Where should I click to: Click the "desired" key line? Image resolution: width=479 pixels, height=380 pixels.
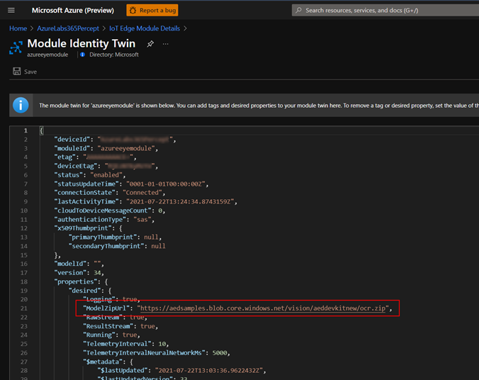point(85,291)
